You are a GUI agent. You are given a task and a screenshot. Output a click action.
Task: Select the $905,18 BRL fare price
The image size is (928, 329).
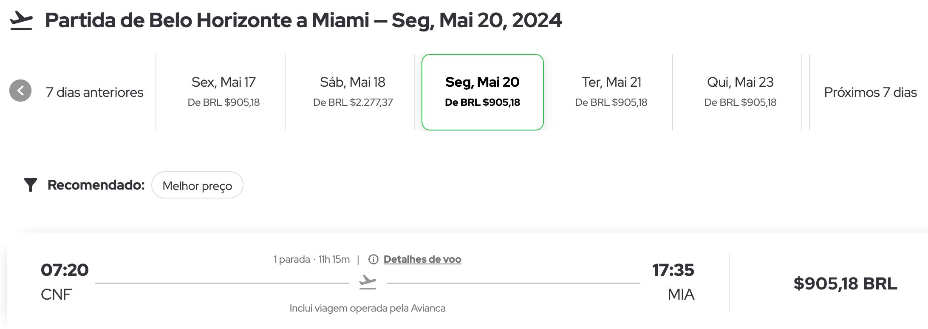point(845,284)
